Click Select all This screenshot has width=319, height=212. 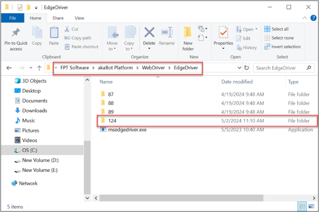pos(276,29)
